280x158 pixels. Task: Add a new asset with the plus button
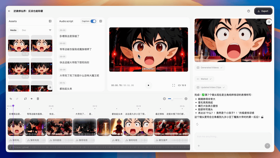click(50, 87)
